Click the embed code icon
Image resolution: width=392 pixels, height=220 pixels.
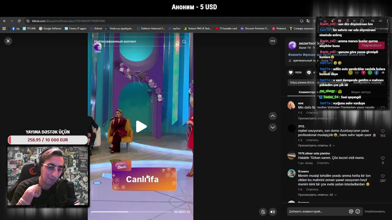(x=357, y=73)
